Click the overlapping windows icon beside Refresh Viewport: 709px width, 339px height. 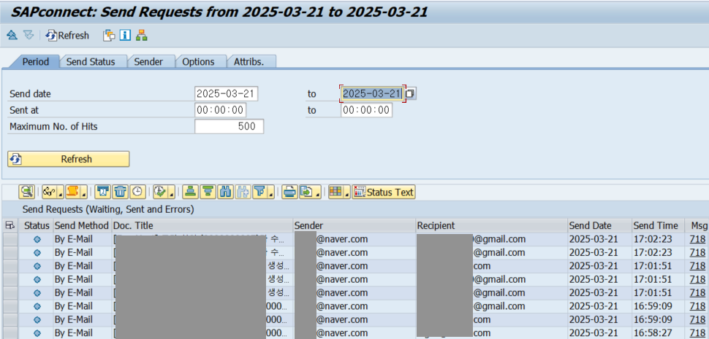coord(109,35)
